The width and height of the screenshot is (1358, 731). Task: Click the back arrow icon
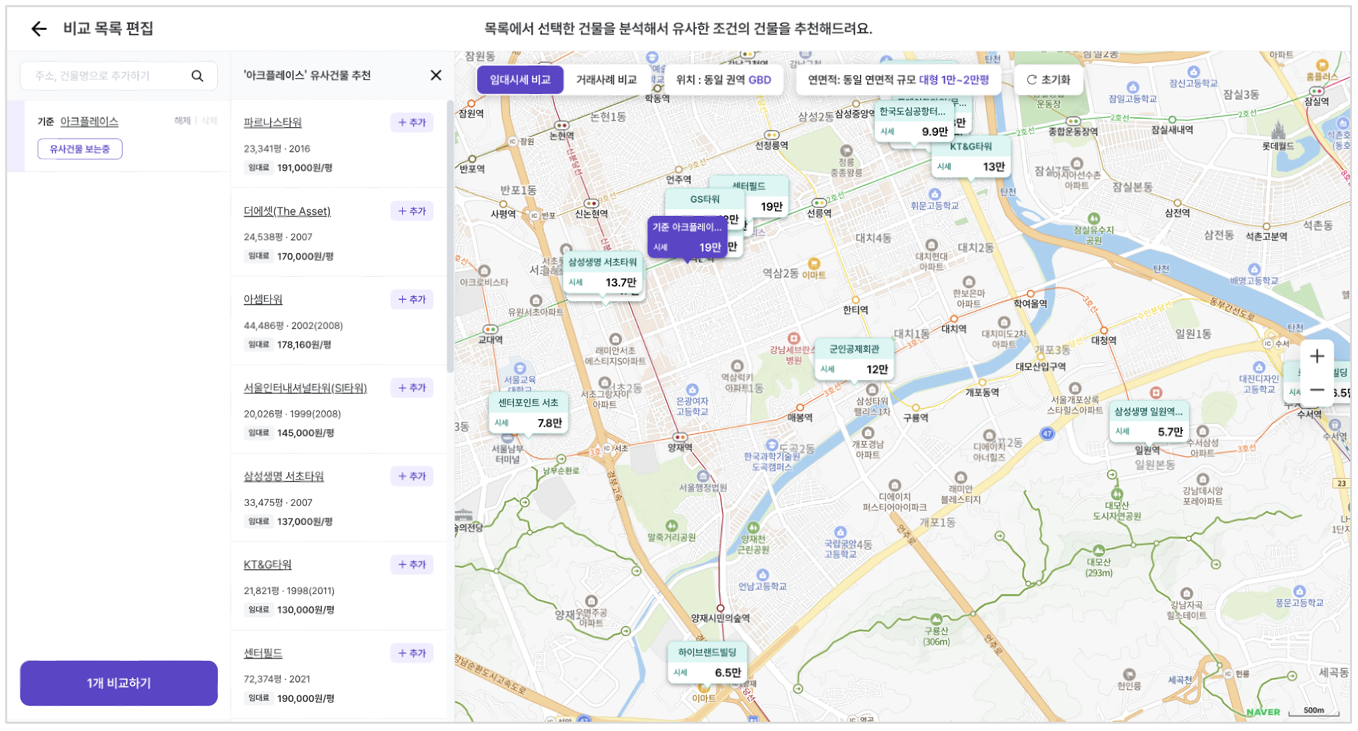(39, 28)
